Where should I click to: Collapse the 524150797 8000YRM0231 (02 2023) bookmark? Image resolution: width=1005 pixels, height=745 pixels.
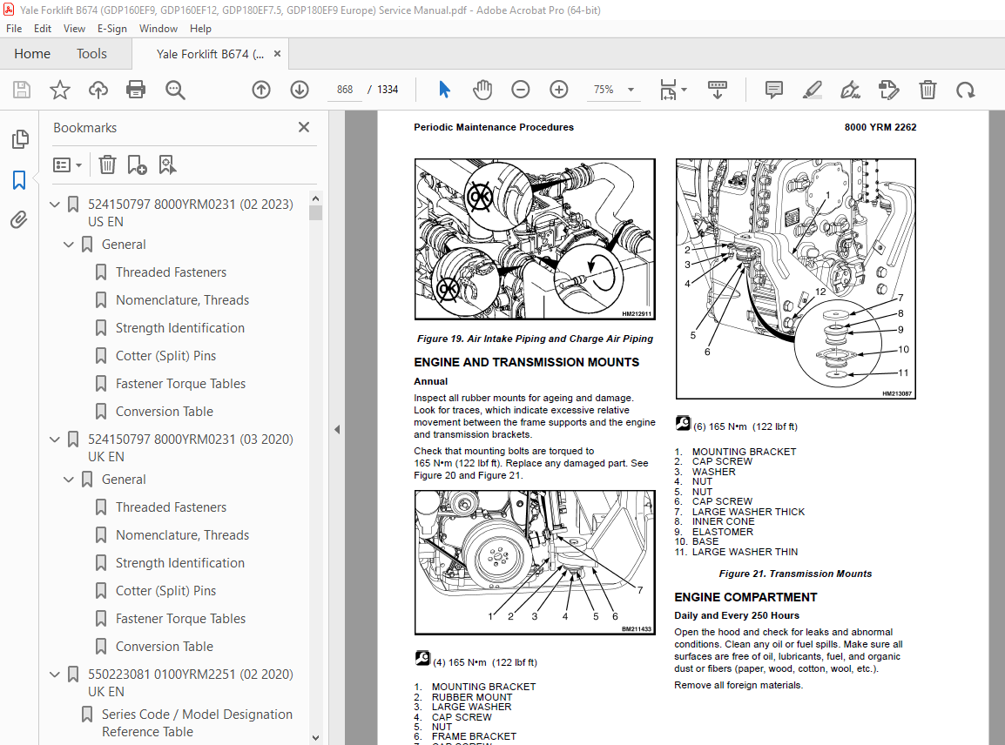(55, 205)
